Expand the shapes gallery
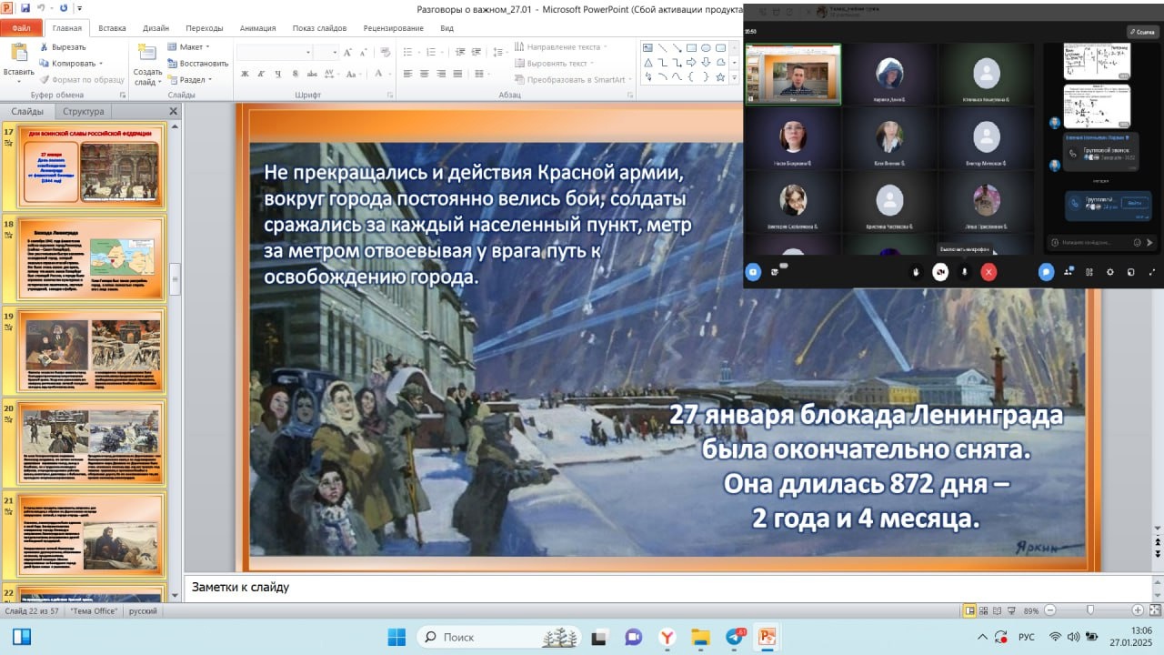Viewport: 1164px width, 655px height. (734, 78)
